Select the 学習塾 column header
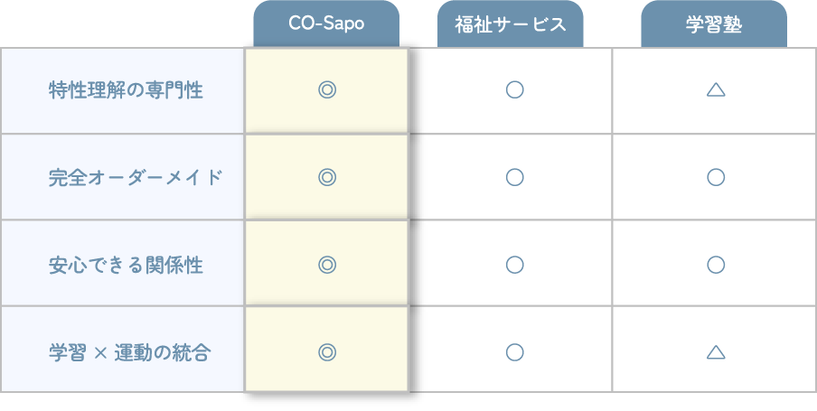Viewport: 817px width, 411px height. pos(714,24)
